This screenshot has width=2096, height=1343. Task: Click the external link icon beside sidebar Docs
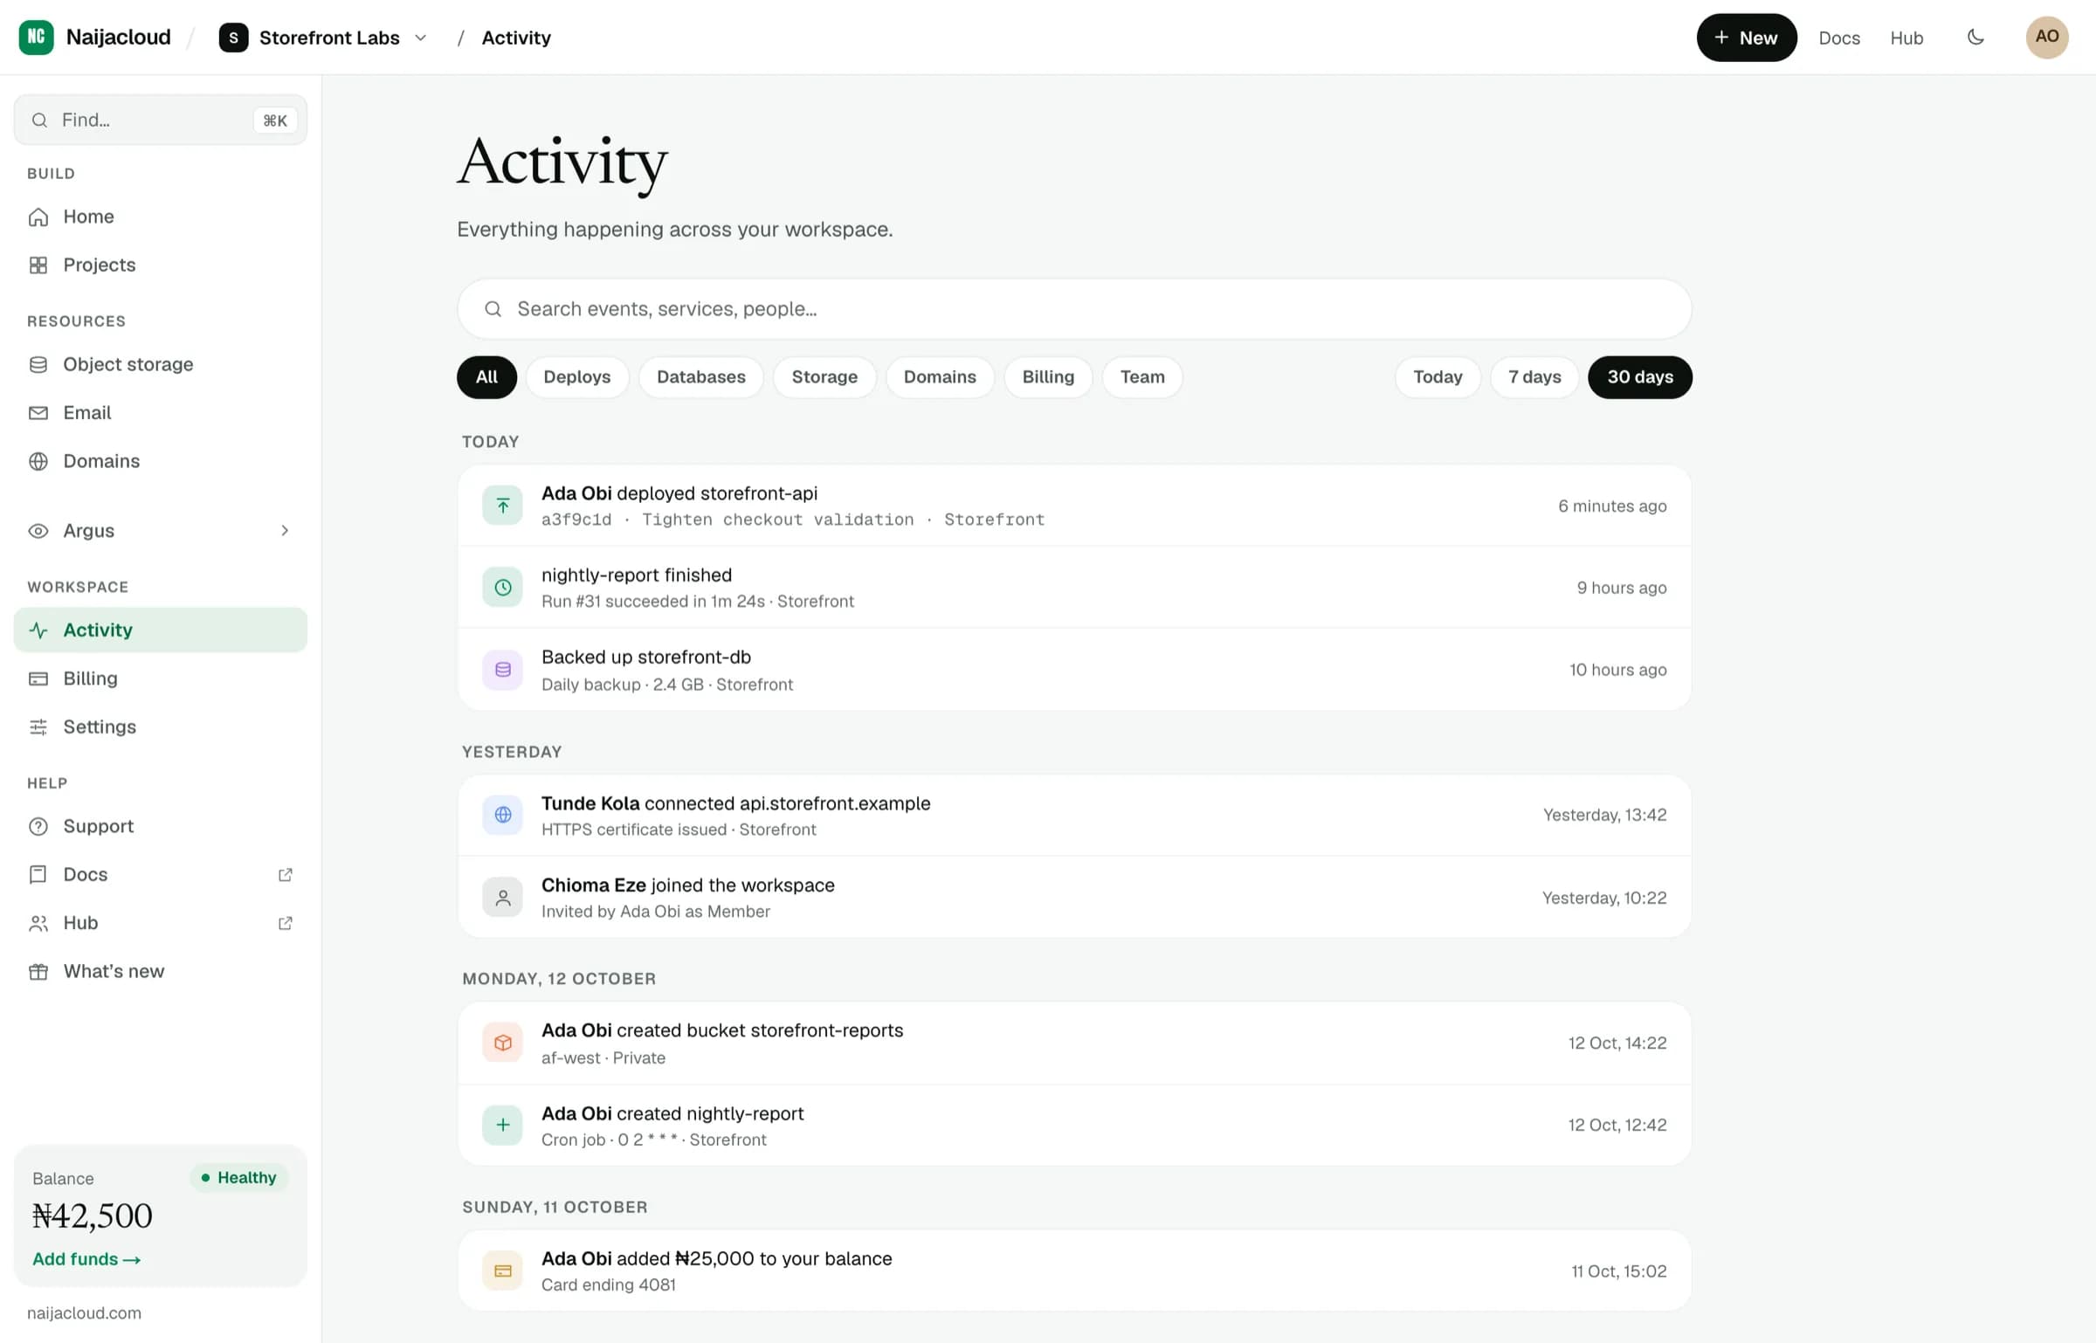pyautogui.click(x=285, y=875)
